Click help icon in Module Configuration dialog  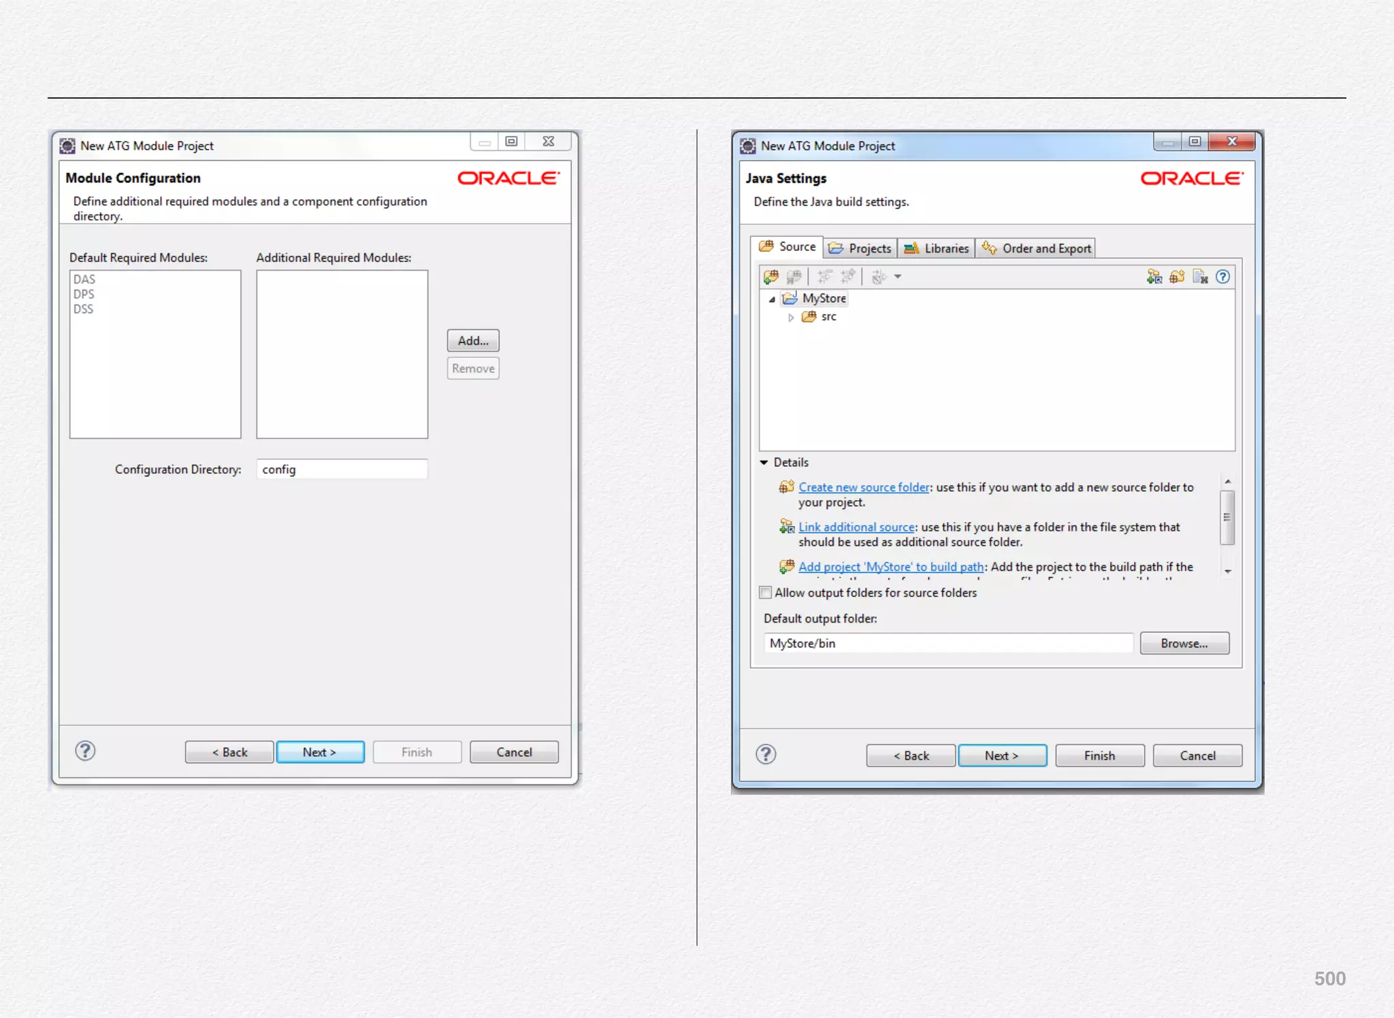pyautogui.click(x=85, y=751)
